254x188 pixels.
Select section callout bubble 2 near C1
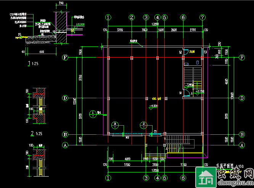(x=144, y=124)
